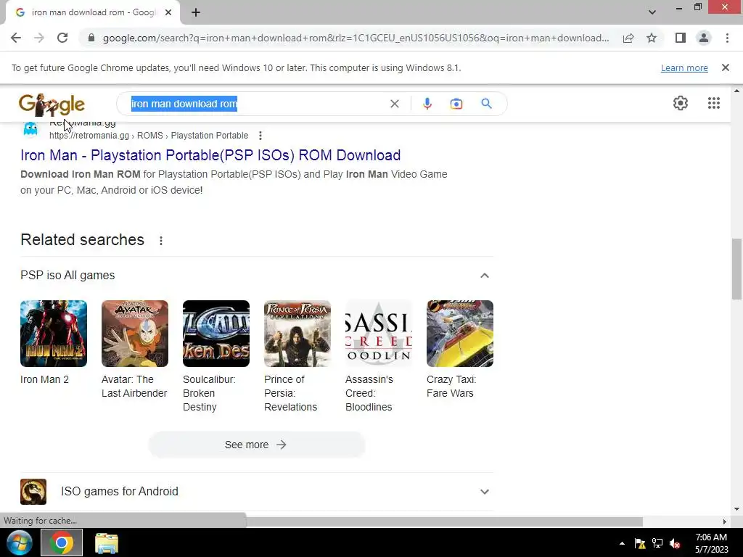Open Action Center flag icon
This screenshot has width=743, height=557.
[x=640, y=543]
